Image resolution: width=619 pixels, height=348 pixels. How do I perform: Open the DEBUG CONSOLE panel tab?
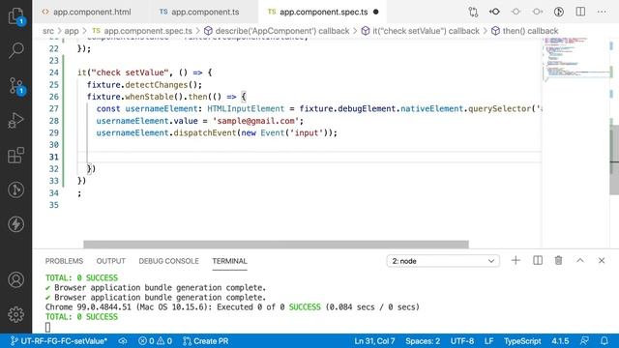(168, 261)
